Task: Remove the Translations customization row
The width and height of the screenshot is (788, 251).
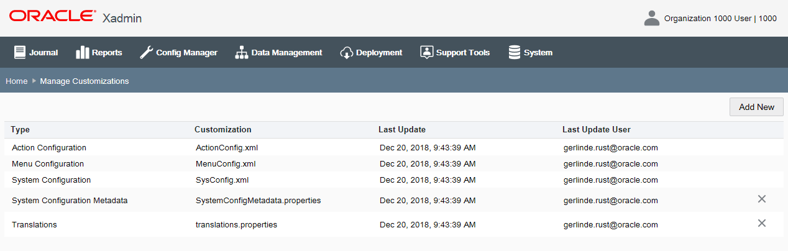Action: click(x=762, y=223)
